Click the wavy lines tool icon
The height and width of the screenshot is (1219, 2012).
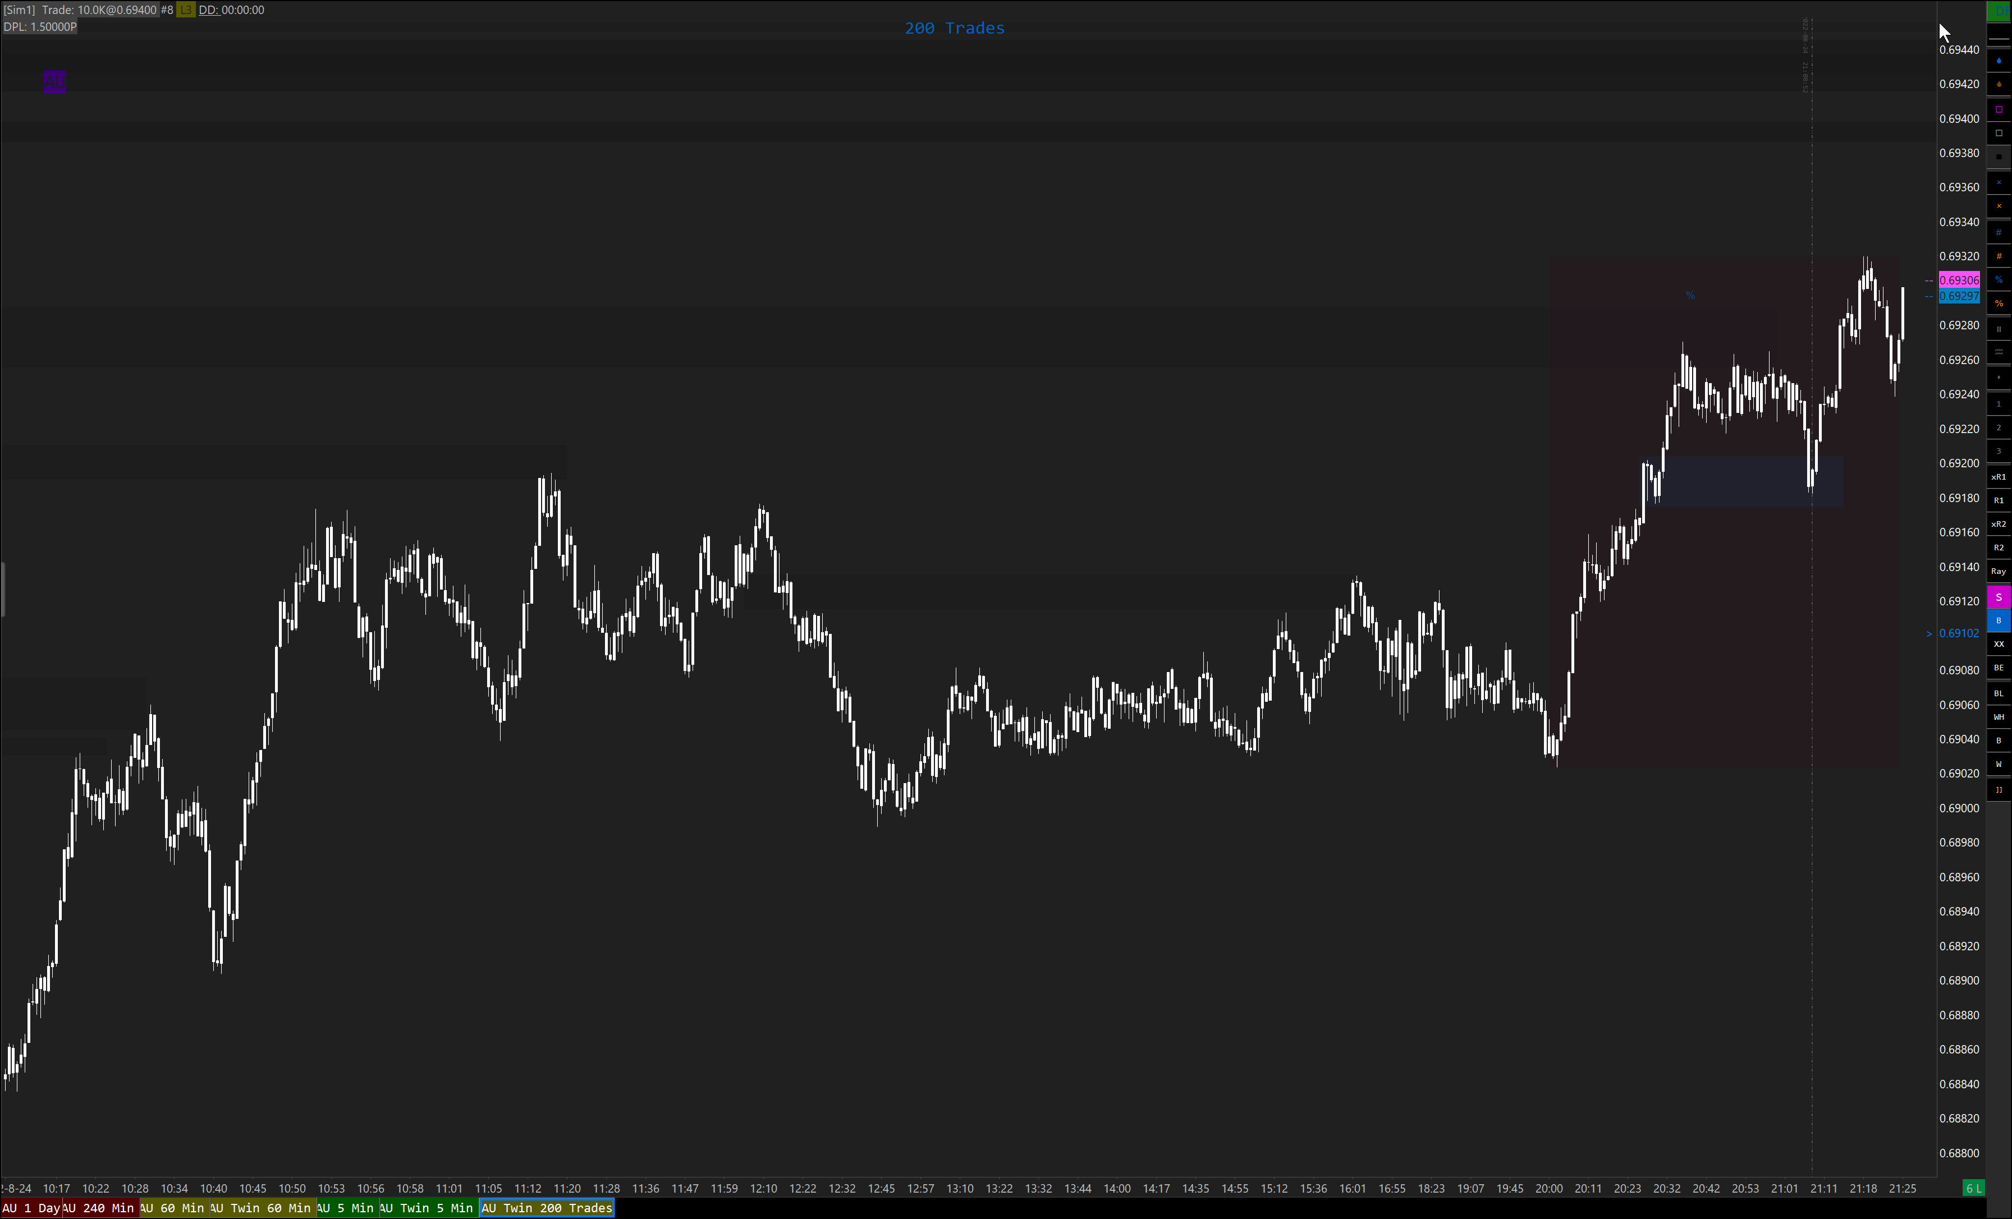(x=1998, y=352)
